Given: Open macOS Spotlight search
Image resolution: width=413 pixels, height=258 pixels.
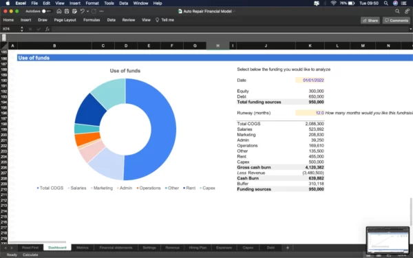Looking at the screenshot, I should tap(386, 3).
